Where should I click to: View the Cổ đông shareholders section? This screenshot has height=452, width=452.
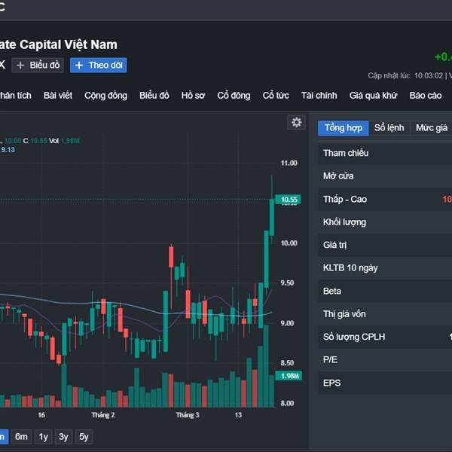(234, 96)
